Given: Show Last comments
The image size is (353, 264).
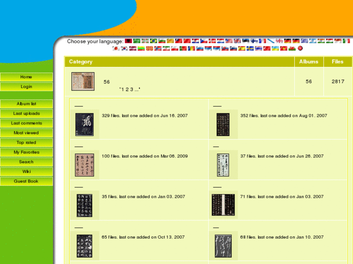Looking at the screenshot, I should [26, 123].
